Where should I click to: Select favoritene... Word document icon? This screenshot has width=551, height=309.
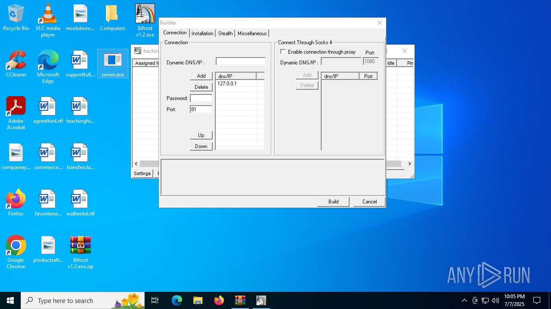(48, 203)
